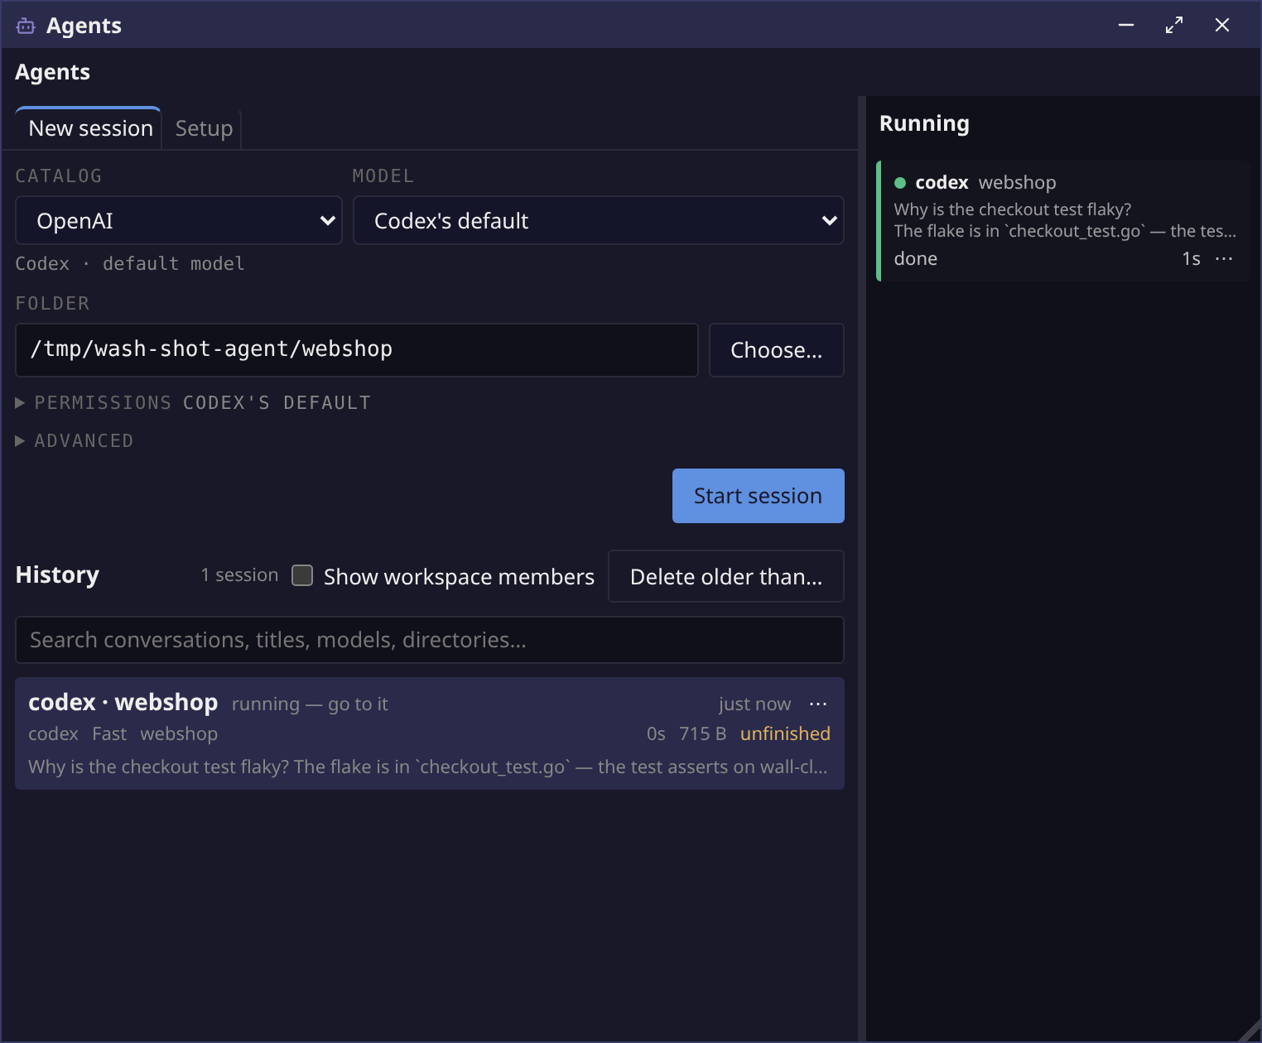Switch to the New session tab
This screenshot has width=1262, height=1043.
(x=89, y=128)
